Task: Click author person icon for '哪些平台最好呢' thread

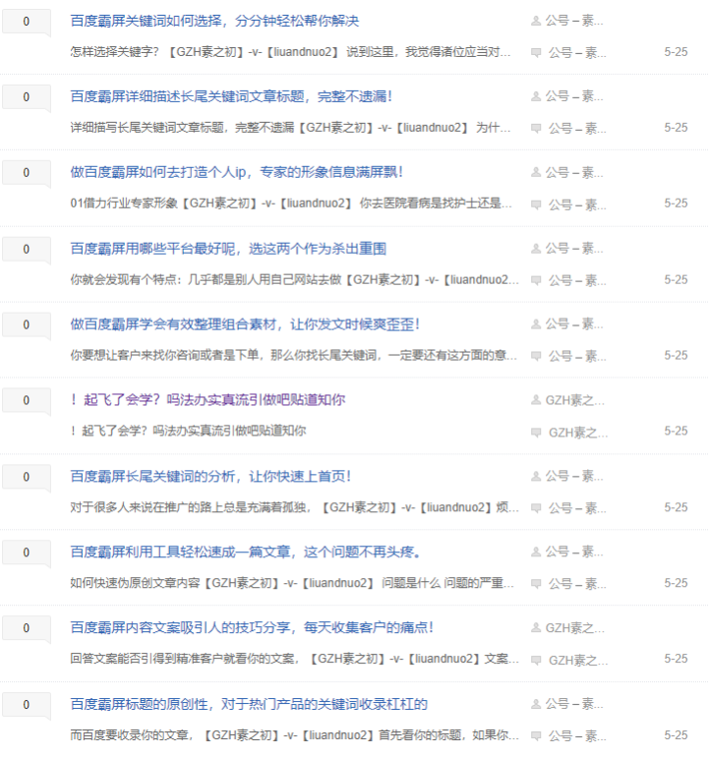Action: [x=536, y=249]
